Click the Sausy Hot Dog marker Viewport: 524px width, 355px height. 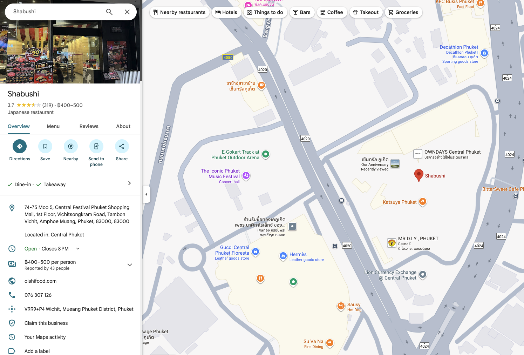tap(341, 306)
